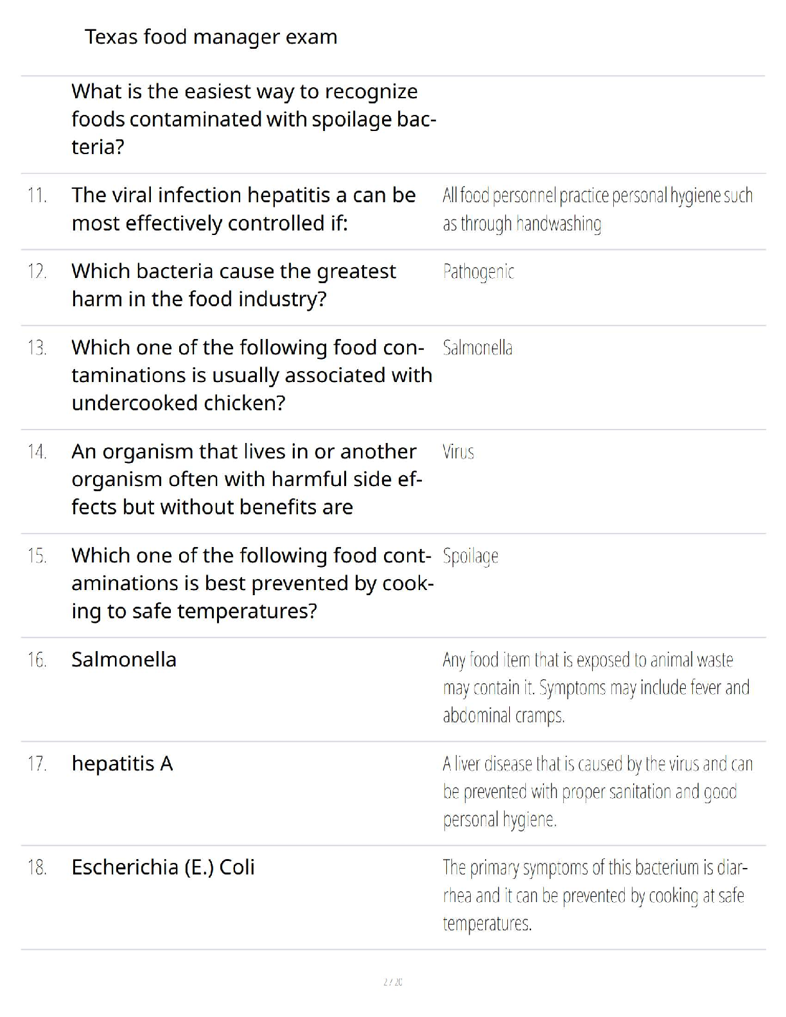Viewport: 786px width, 1017px height.
Task: Click the animal waste definition text
Action: click(596, 688)
